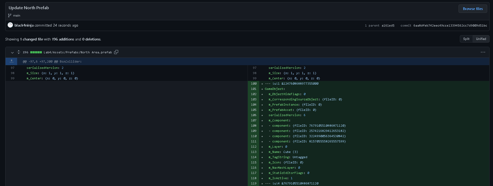Viewport: 493px width, 186px height.
Task: Select added line number 100
Action: point(254,84)
